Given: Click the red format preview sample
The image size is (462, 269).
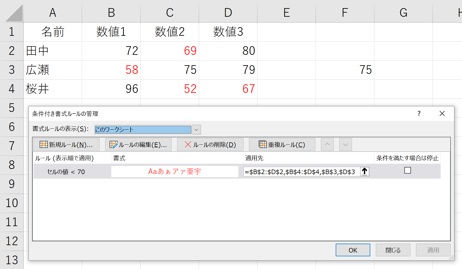Looking at the screenshot, I should pos(175,172).
